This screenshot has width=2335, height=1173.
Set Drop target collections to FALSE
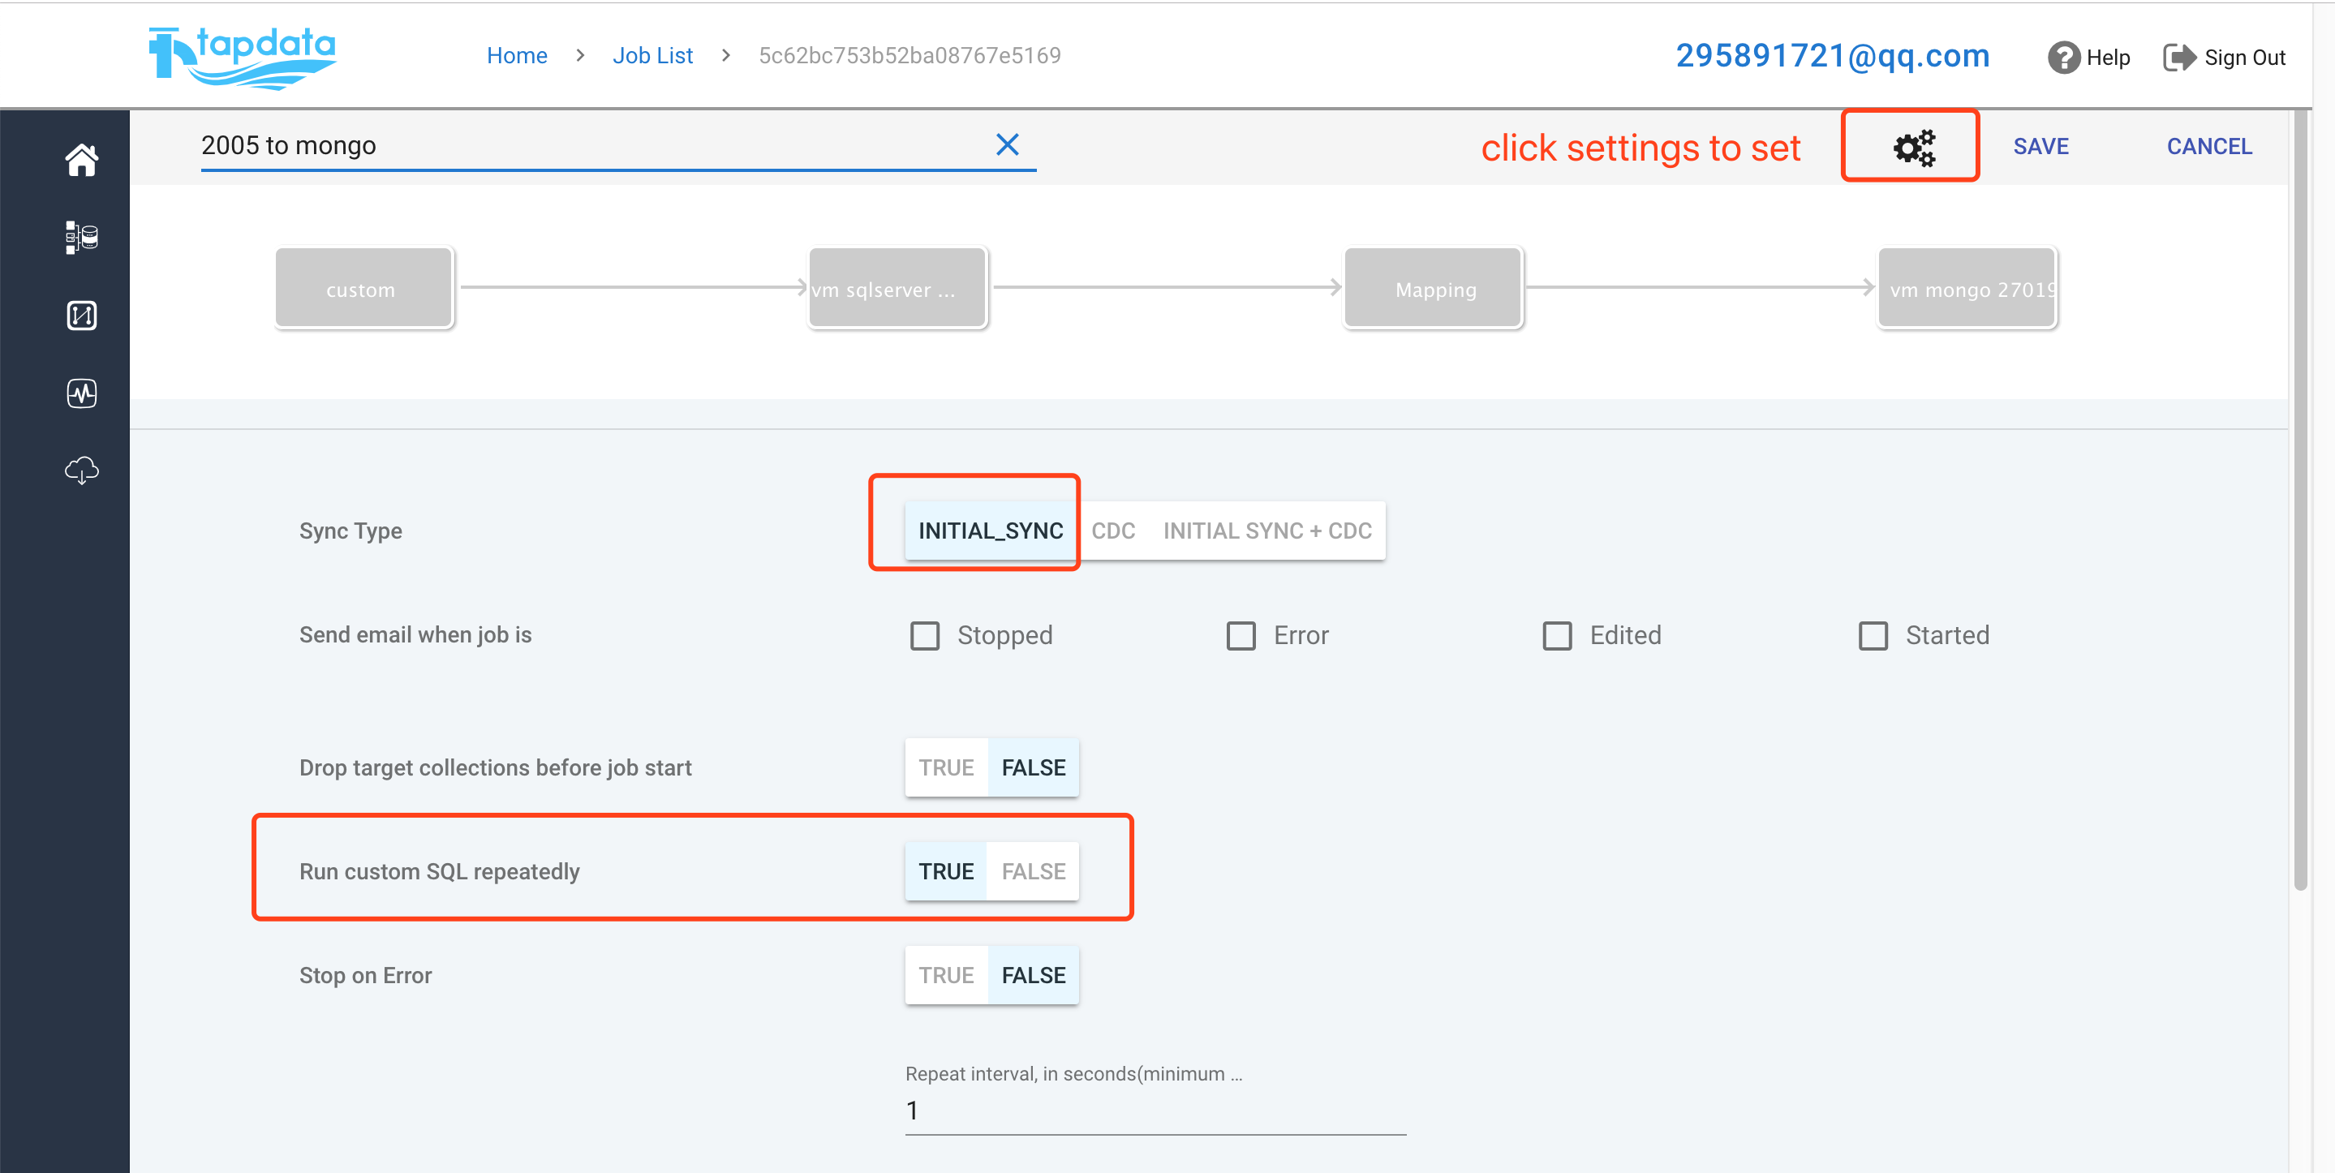(1034, 767)
